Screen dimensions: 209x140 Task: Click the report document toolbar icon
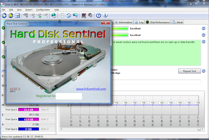[x=62, y=16]
